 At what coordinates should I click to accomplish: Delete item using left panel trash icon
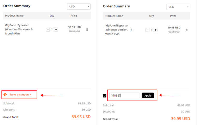(87, 29)
